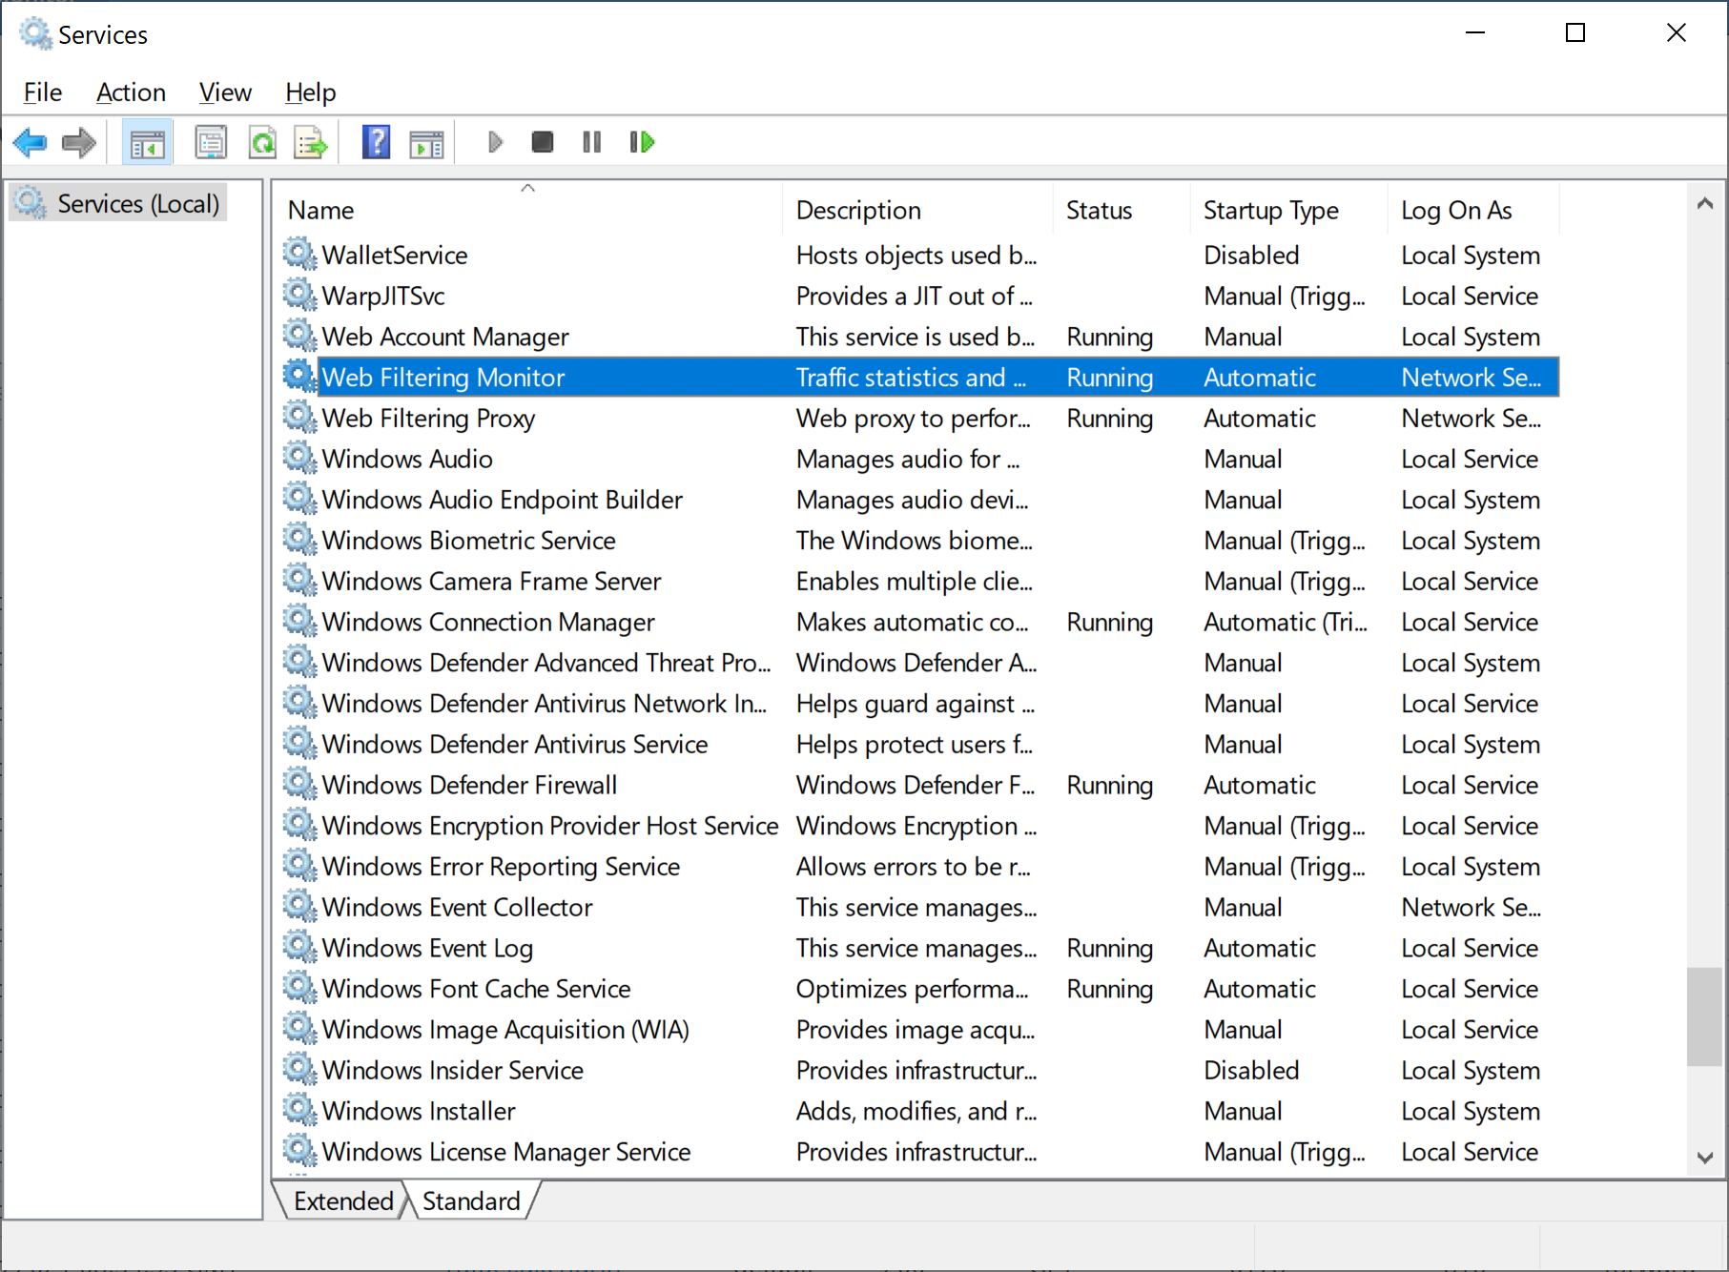
Task: Sort by the Status column header
Action: click(1122, 210)
